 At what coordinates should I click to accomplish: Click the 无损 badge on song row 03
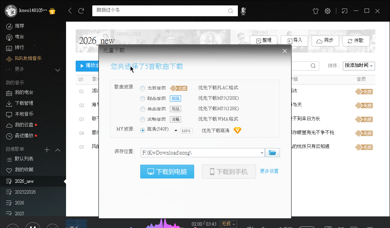pyautogui.click(x=364, y=119)
